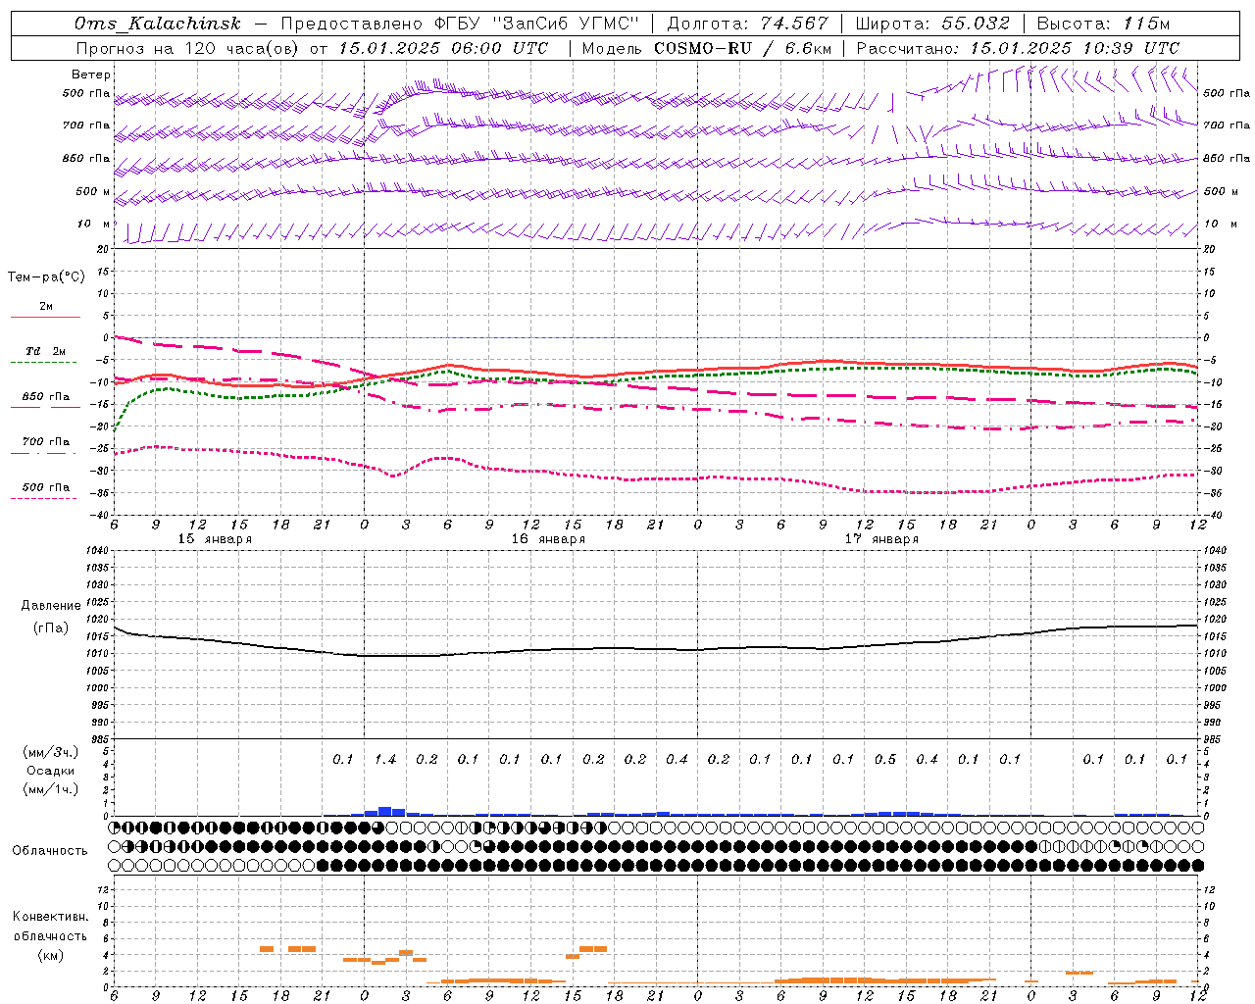Click the 16 января date label
Viewport: 1255px width, 1004px height.
point(548,539)
